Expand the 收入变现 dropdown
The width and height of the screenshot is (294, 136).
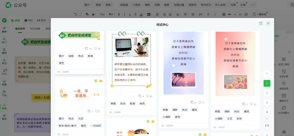point(221,5)
